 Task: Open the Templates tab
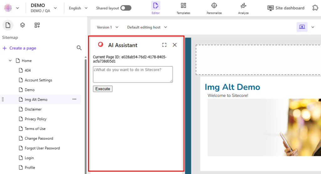(x=183, y=8)
